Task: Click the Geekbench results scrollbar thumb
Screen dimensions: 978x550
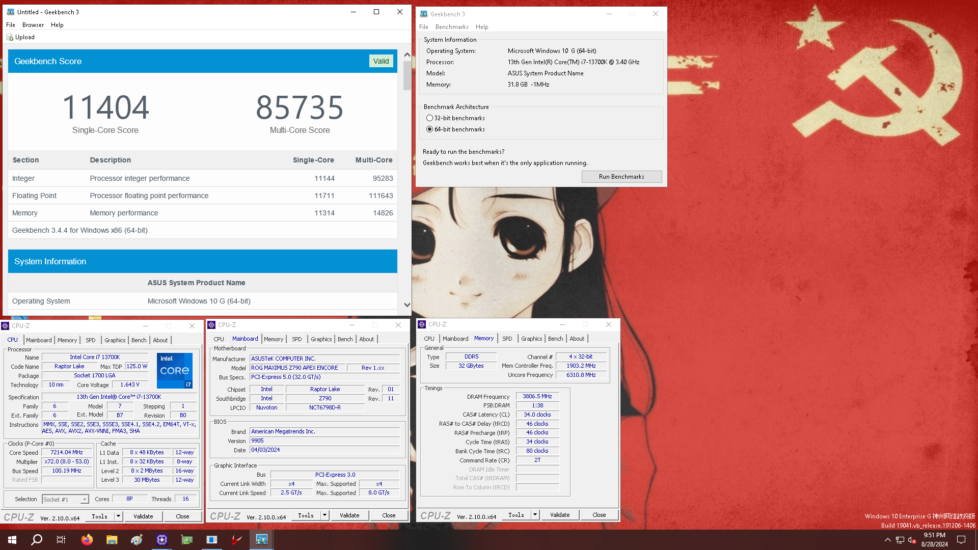Action: (x=407, y=75)
